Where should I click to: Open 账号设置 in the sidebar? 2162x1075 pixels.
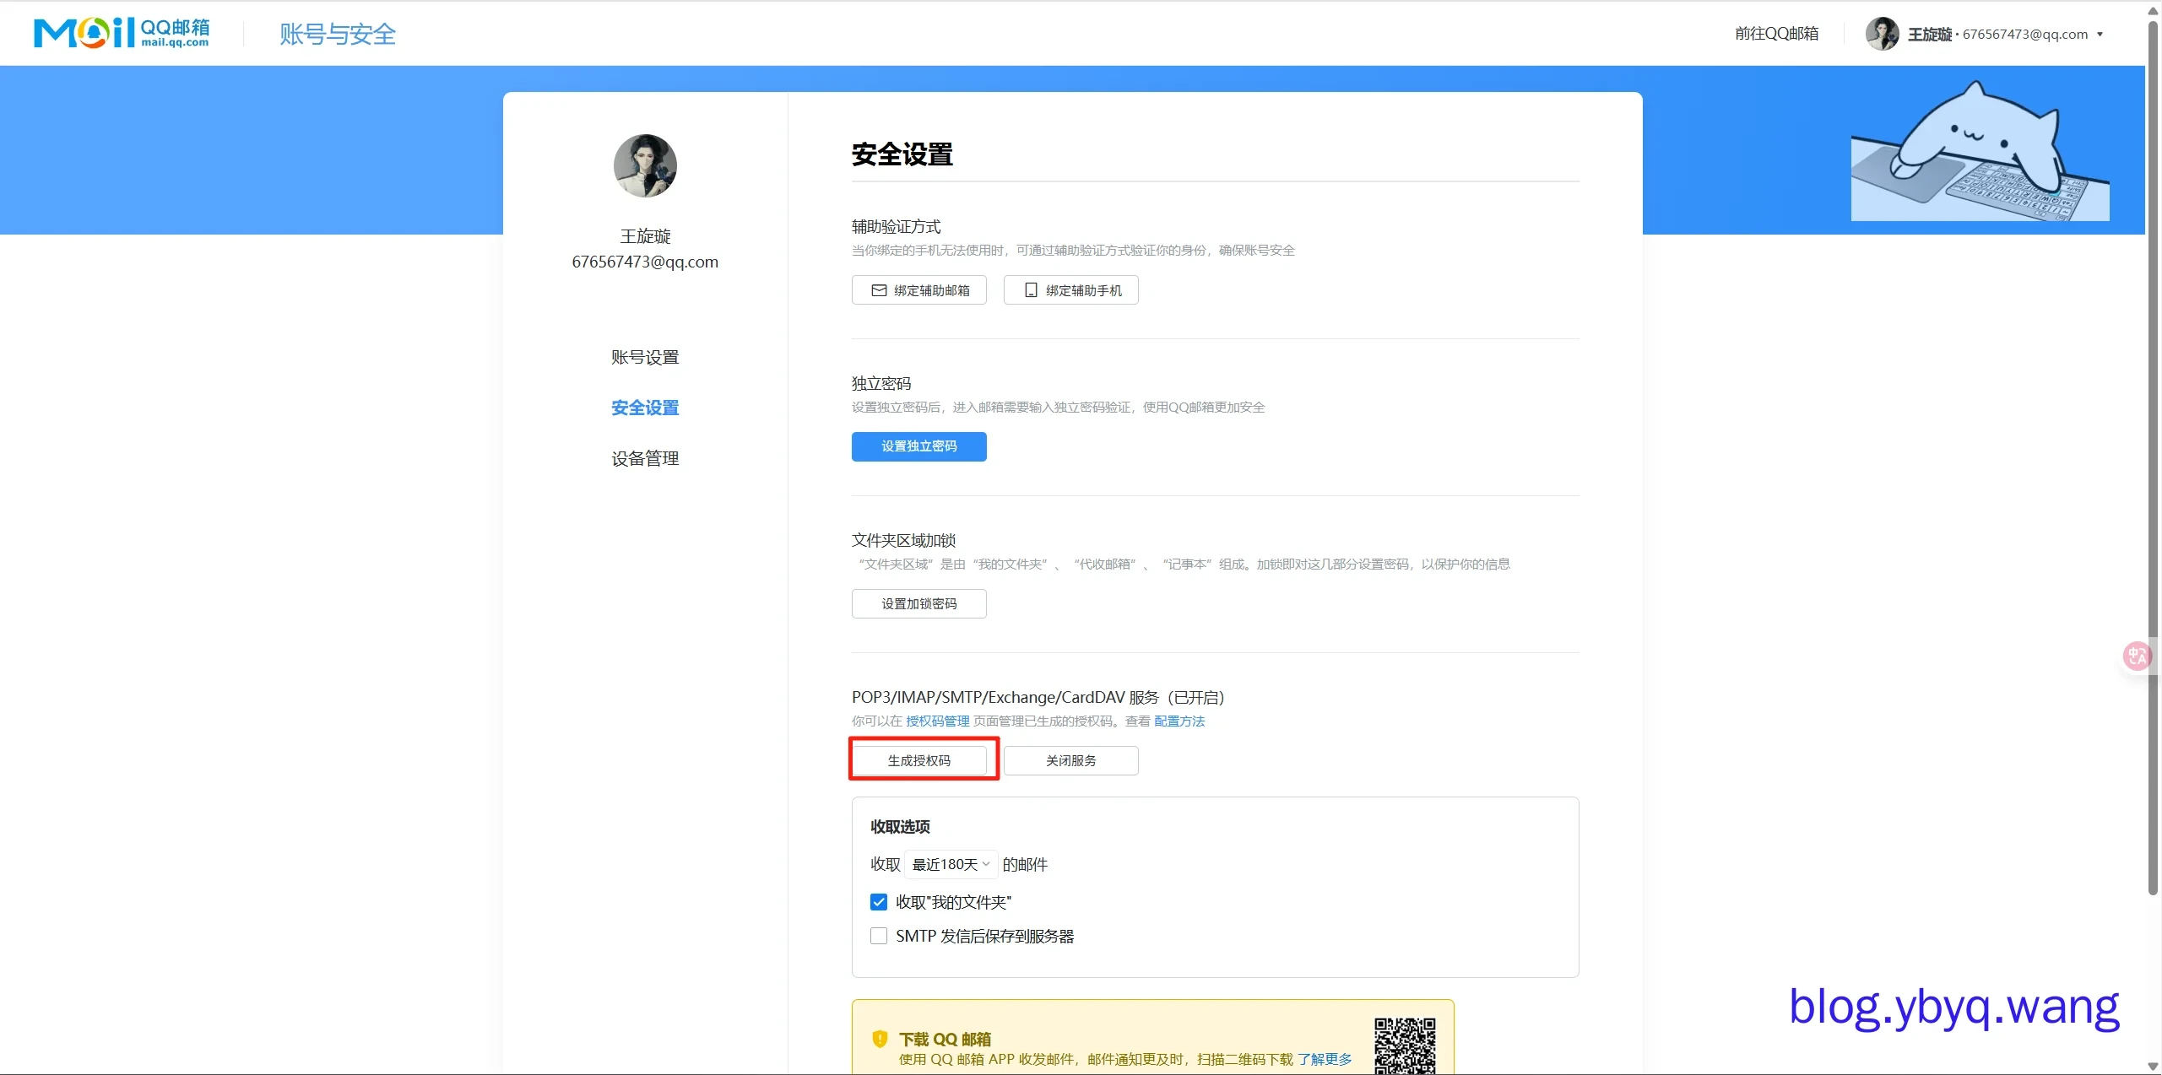coord(645,357)
